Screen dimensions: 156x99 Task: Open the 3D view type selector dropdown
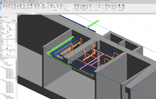[x=9, y=17]
